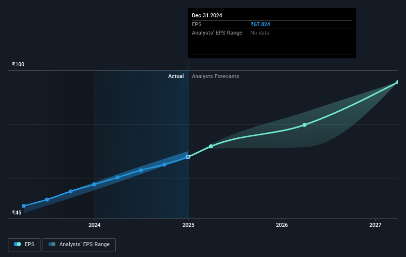Click the earliest EPS data point
406x257 pixels.
pos(24,206)
